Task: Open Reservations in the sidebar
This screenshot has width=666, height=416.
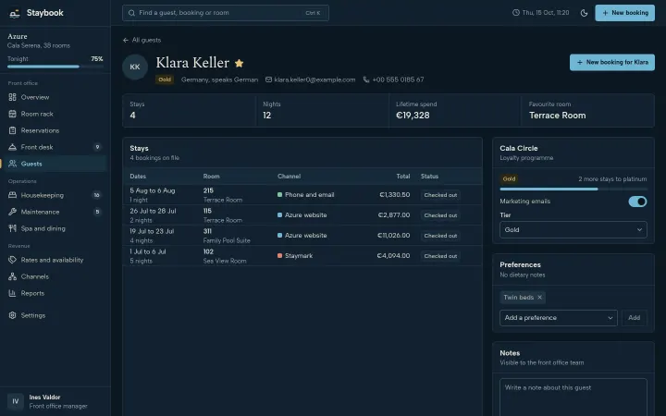Action: point(54,130)
